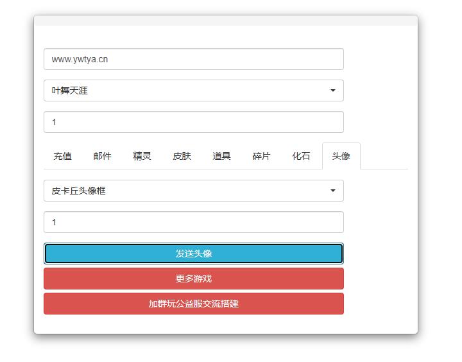Select the 头像 tab

click(x=341, y=156)
